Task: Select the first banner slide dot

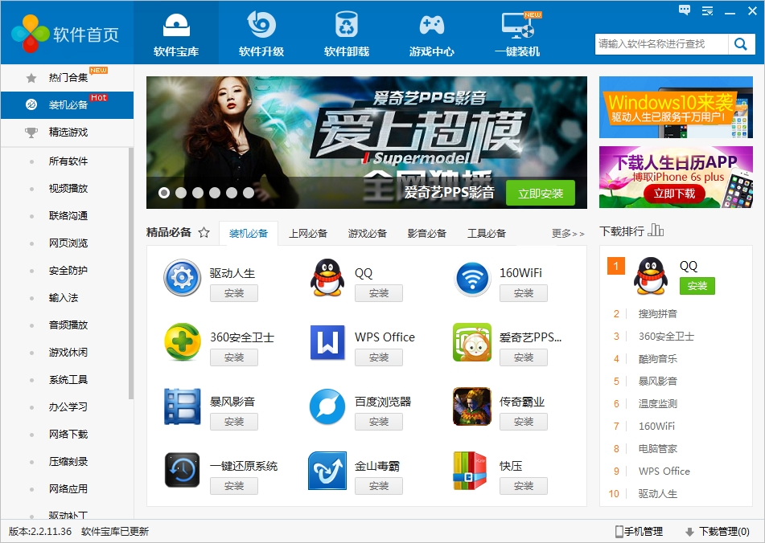Action: pyautogui.click(x=164, y=193)
